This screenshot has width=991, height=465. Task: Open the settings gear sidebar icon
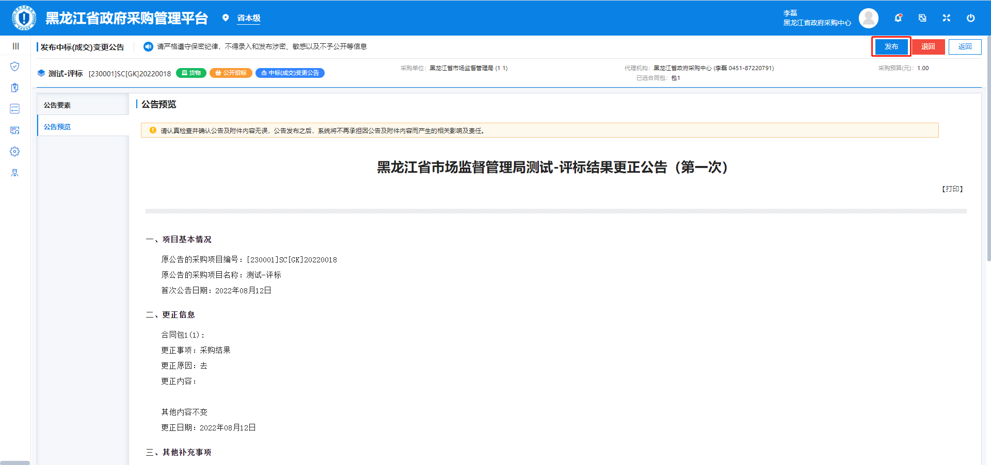point(15,152)
